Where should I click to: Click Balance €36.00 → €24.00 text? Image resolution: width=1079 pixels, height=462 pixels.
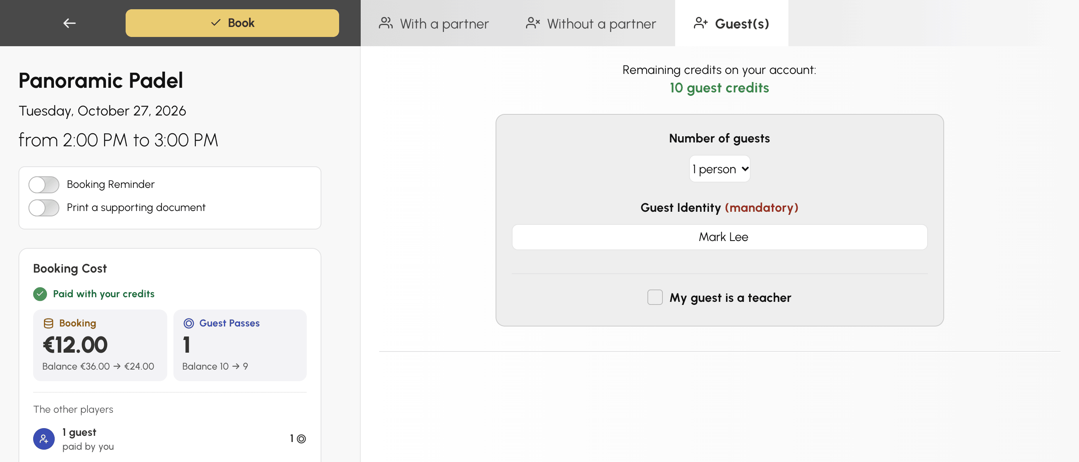98,366
